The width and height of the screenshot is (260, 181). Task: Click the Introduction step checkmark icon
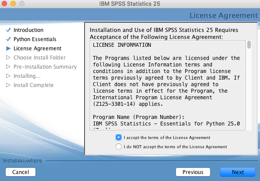[x=8, y=30]
